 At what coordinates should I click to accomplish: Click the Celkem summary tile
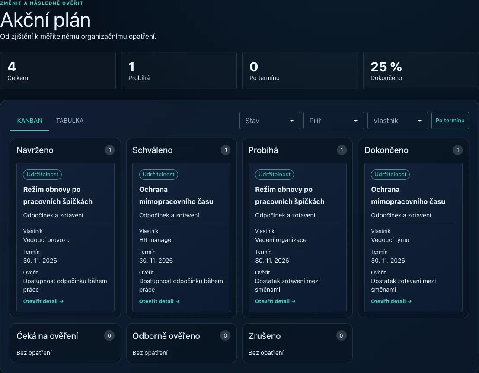pyautogui.click(x=58, y=70)
